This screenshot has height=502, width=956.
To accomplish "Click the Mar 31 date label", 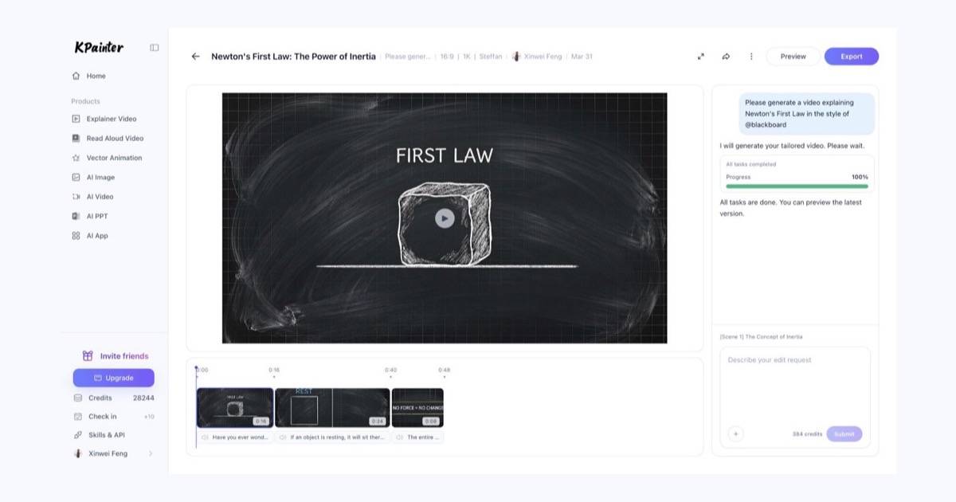I will [582, 57].
